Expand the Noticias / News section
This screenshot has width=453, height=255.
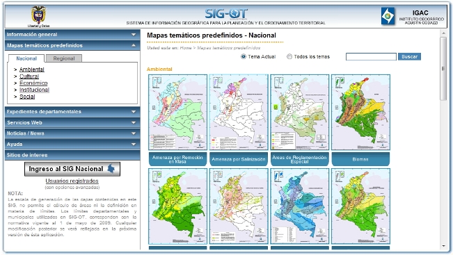pos(72,133)
